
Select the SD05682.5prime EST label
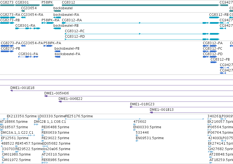coord(56,144)
